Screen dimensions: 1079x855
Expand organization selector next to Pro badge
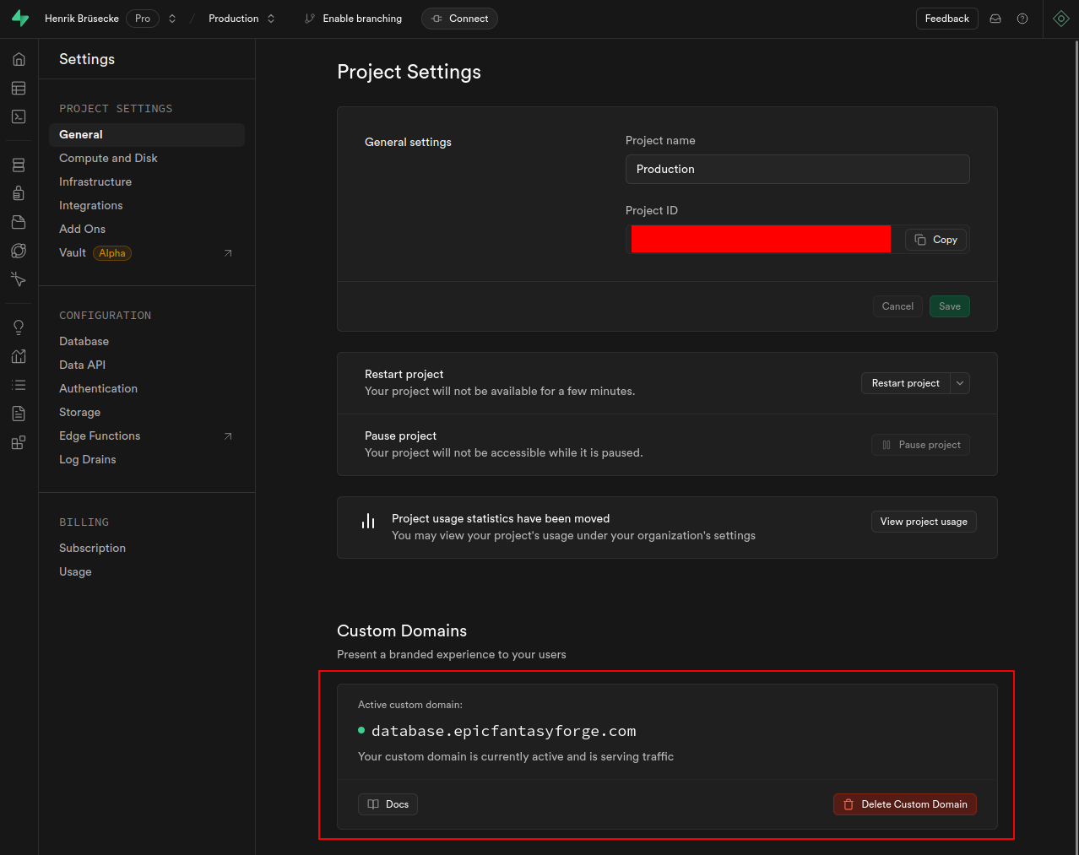click(172, 19)
